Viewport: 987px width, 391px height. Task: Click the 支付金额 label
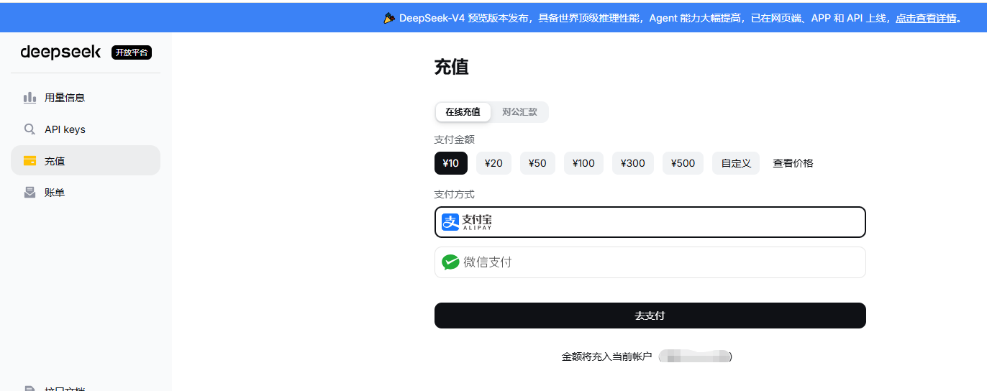pos(455,139)
